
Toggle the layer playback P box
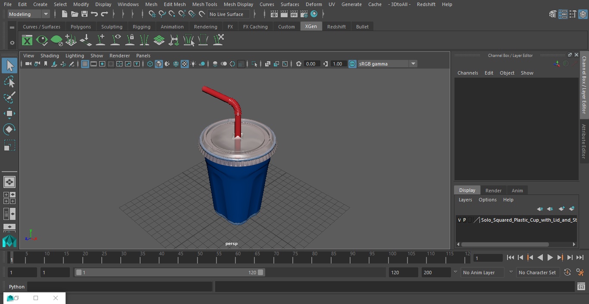[464, 220]
